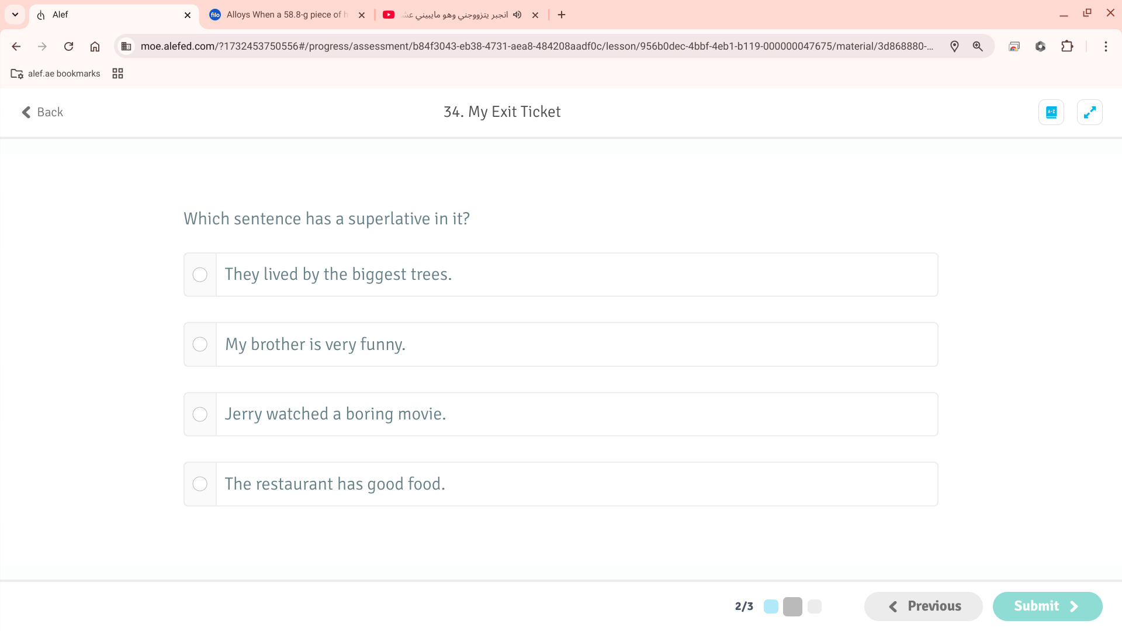Click the fullscreen expand icon
Image resolution: width=1122 pixels, height=631 pixels.
(1089, 112)
